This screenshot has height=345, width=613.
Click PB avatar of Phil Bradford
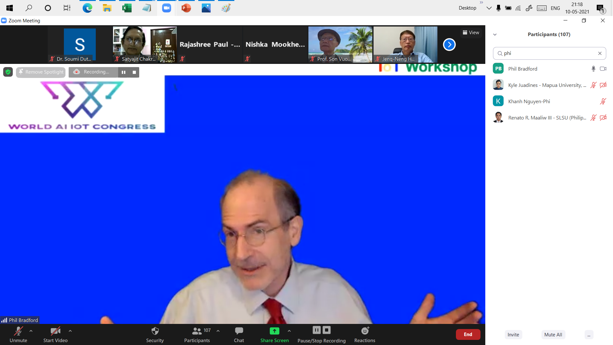498,69
